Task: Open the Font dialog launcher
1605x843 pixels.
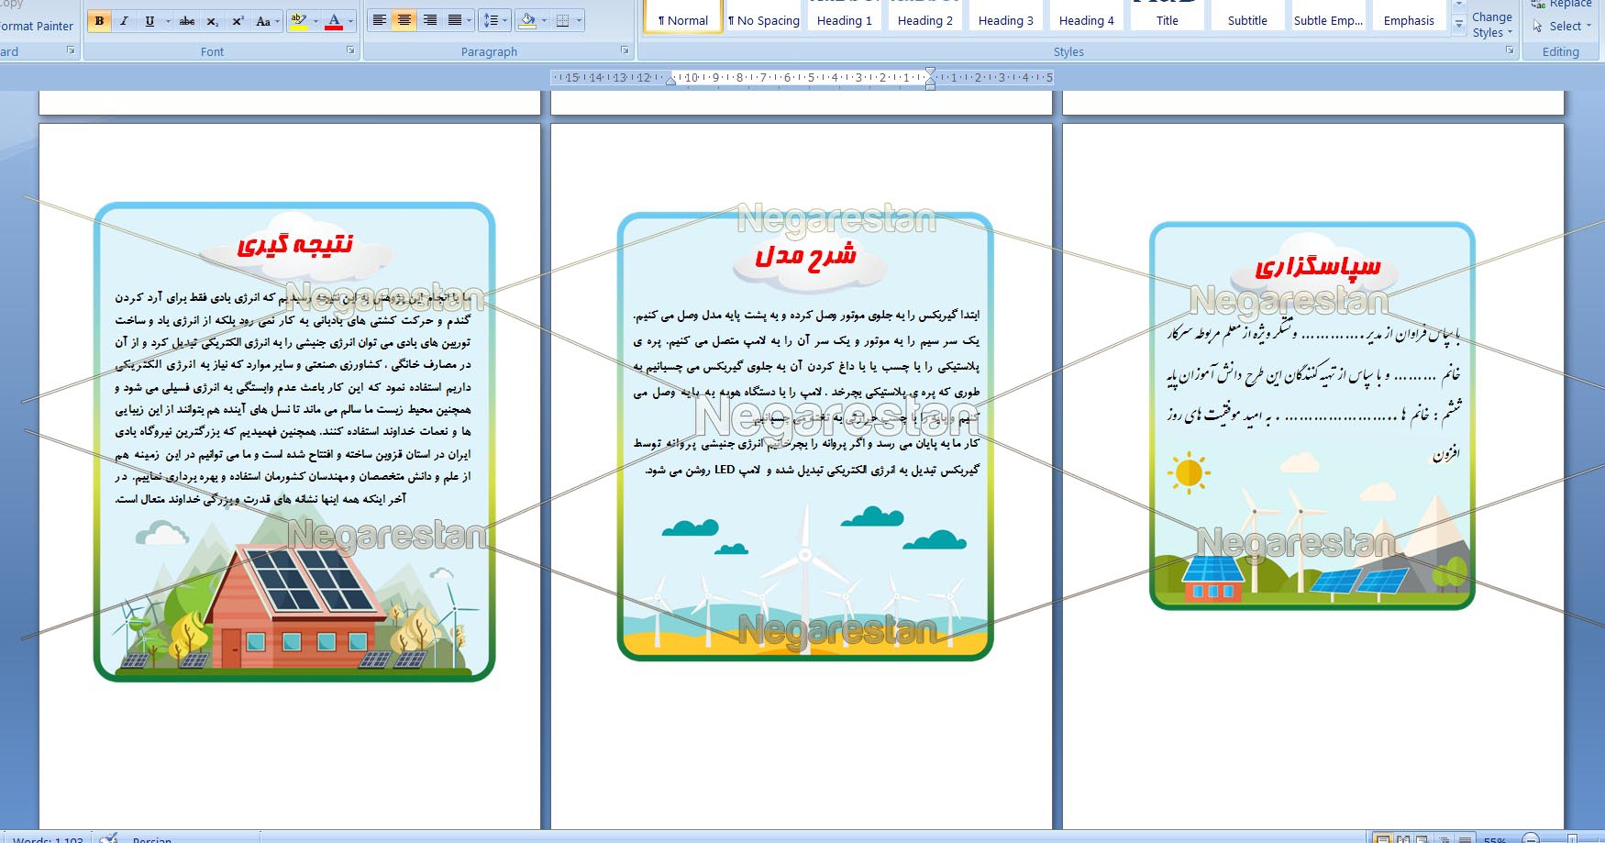Action: 350,50
